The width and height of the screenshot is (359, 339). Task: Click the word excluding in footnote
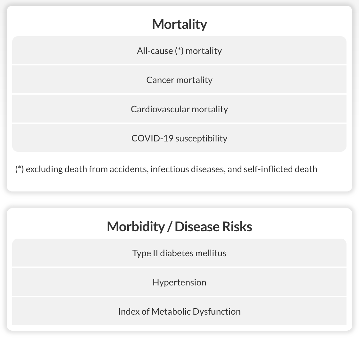point(44,169)
